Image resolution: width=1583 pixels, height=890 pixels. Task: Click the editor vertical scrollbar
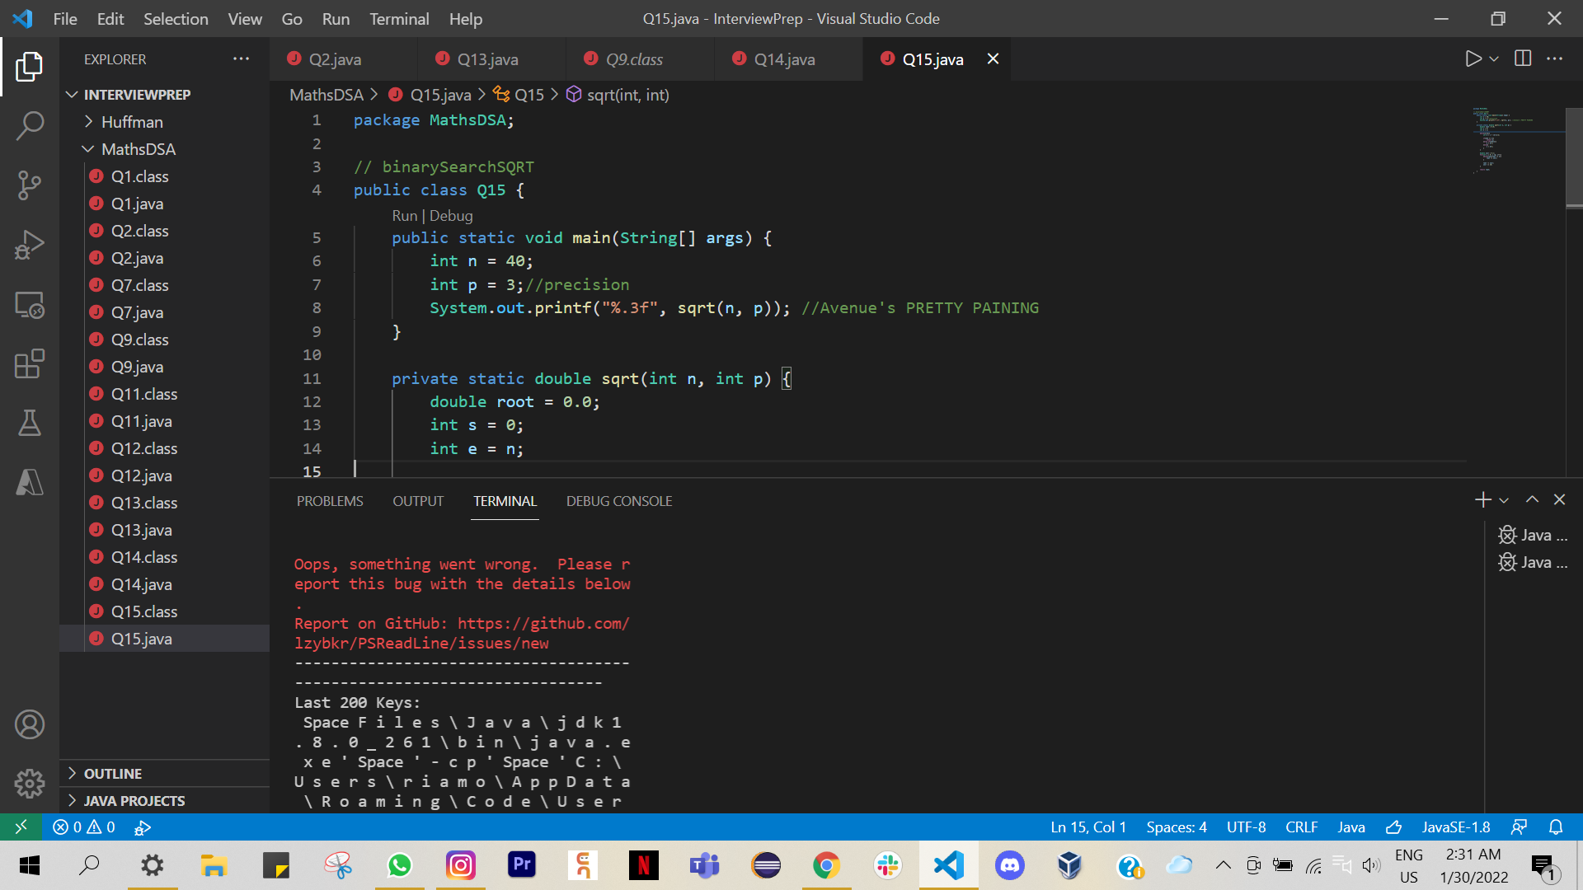pyautogui.click(x=1574, y=157)
